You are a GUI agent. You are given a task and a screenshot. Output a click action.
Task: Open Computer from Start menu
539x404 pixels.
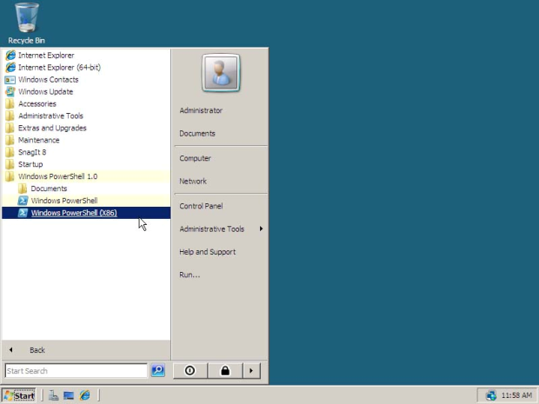pos(196,158)
